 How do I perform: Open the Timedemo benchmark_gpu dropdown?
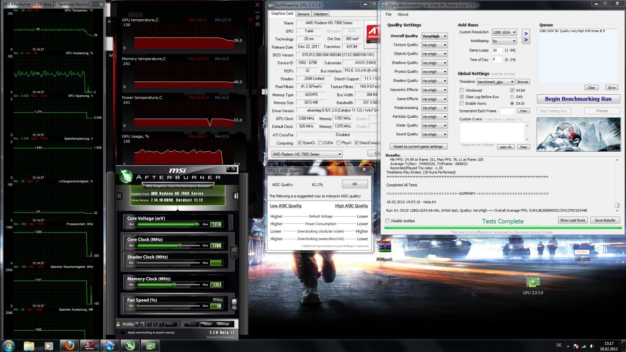pos(495,82)
